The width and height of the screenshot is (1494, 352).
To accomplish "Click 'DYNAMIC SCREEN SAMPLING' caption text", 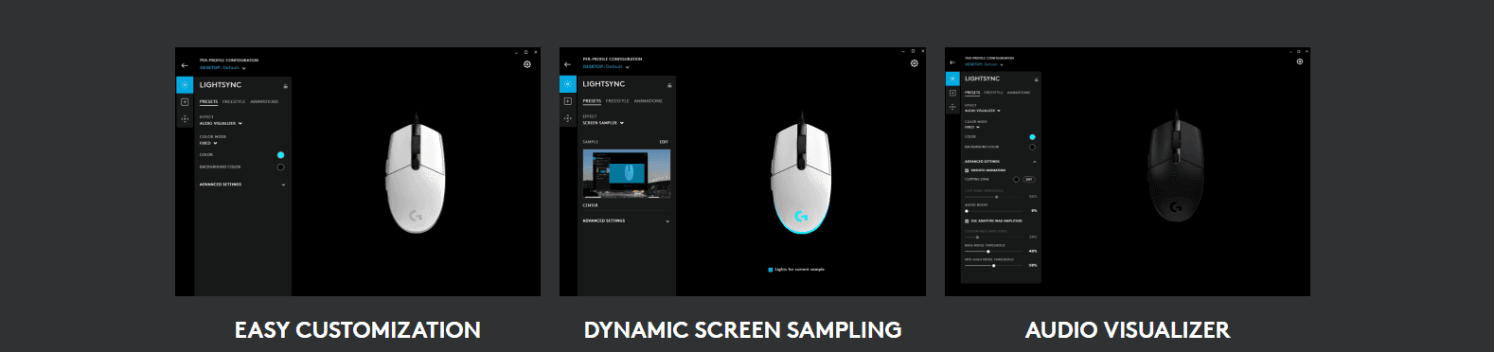I will [743, 330].
